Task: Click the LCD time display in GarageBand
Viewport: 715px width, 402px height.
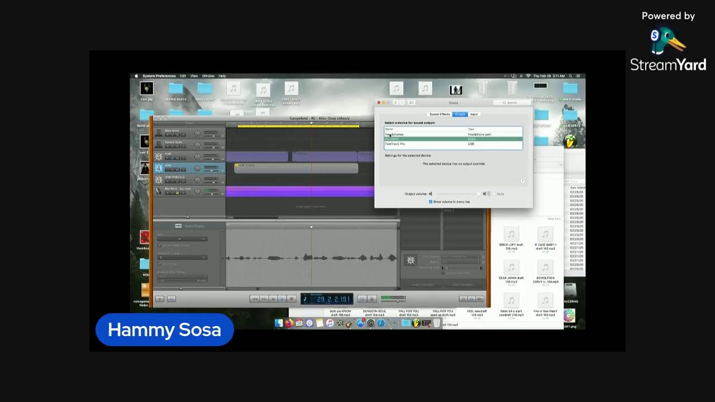Action: coord(327,299)
